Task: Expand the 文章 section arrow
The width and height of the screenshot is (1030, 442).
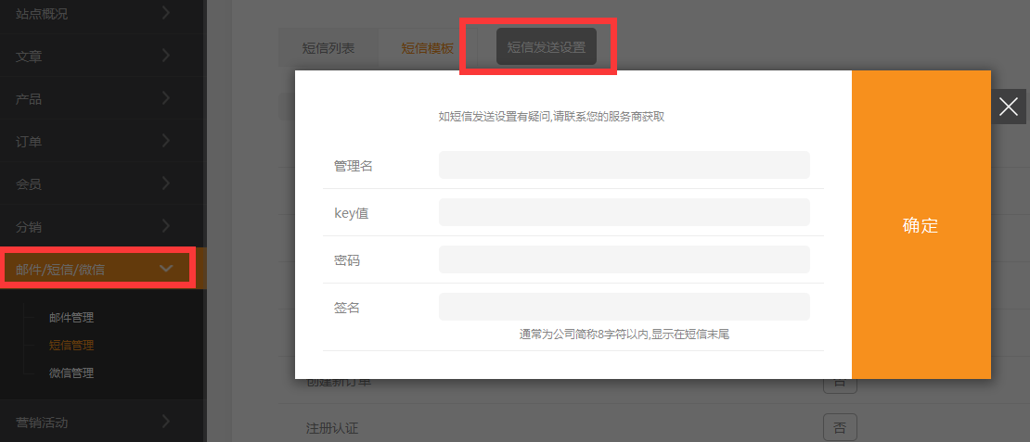Action: (x=165, y=56)
